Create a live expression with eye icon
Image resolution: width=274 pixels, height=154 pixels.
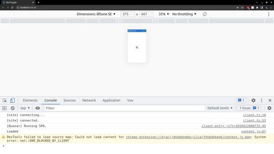point(38,108)
